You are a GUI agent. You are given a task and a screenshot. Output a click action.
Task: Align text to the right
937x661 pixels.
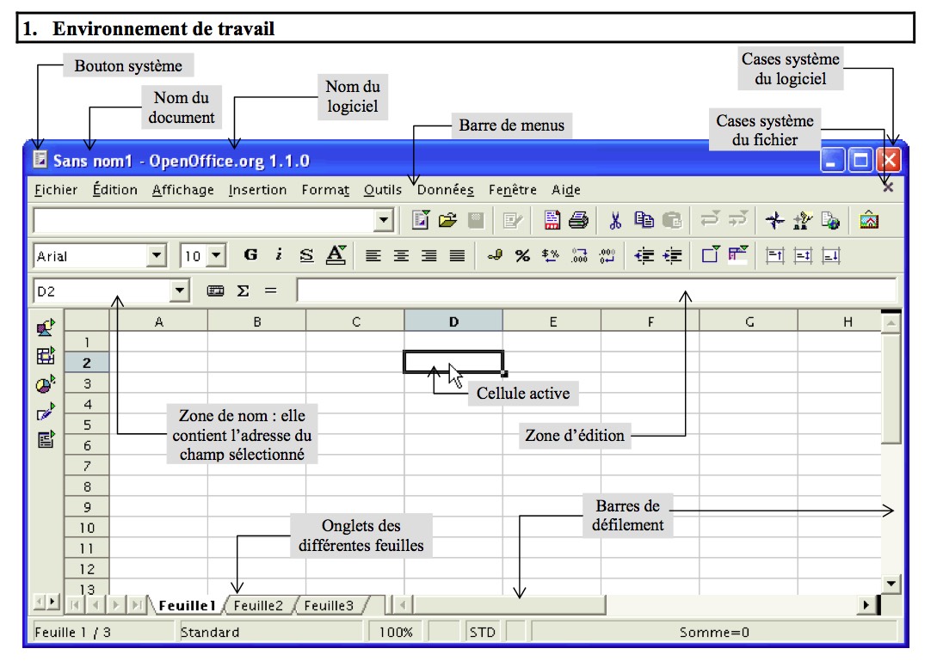[429, 256]
